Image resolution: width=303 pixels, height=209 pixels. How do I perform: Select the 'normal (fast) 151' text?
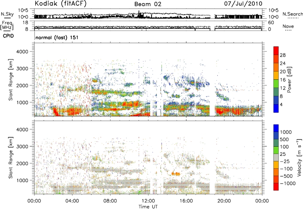[57, 37]
